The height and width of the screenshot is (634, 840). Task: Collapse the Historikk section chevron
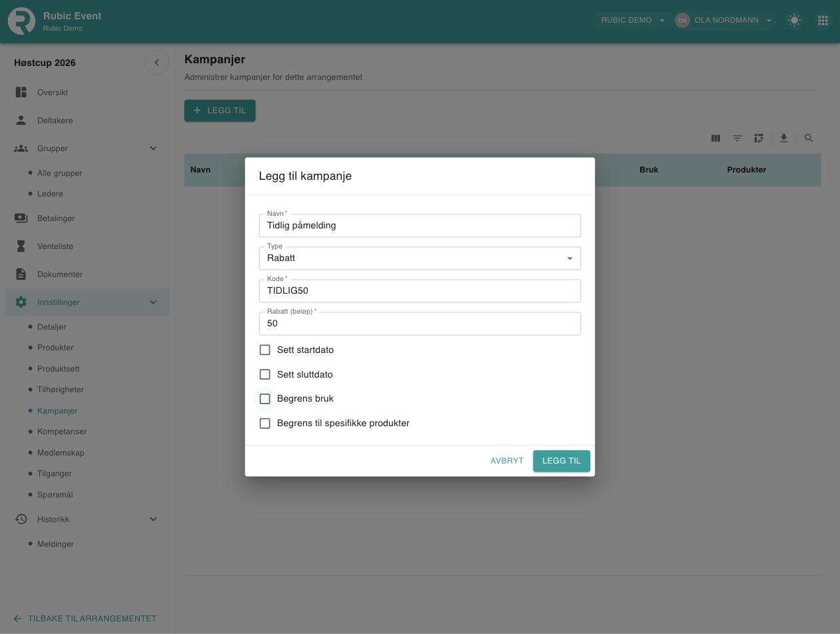click(x=153, y=519)
